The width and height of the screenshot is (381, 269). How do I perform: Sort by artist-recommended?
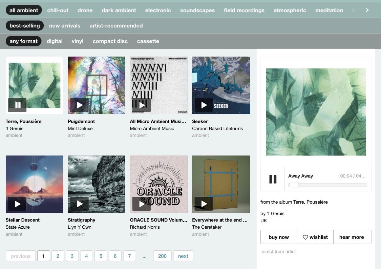click(x=116, y=25)
